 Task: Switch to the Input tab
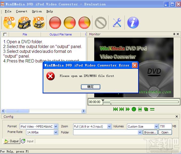click(27, 141)
